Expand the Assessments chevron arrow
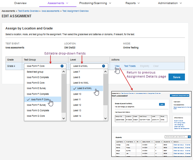 [x=67, y=3]
